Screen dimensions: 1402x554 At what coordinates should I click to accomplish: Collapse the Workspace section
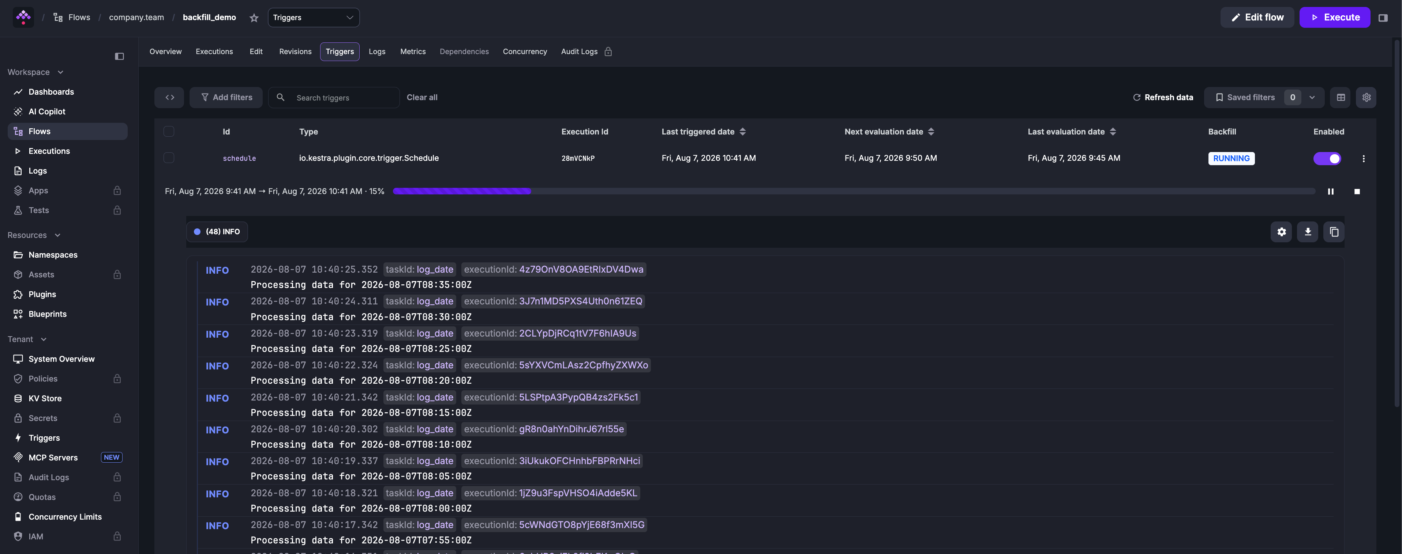click(35, 72)
